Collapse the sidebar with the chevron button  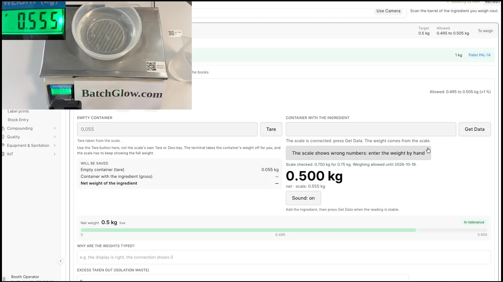click(x=61, y=261)
